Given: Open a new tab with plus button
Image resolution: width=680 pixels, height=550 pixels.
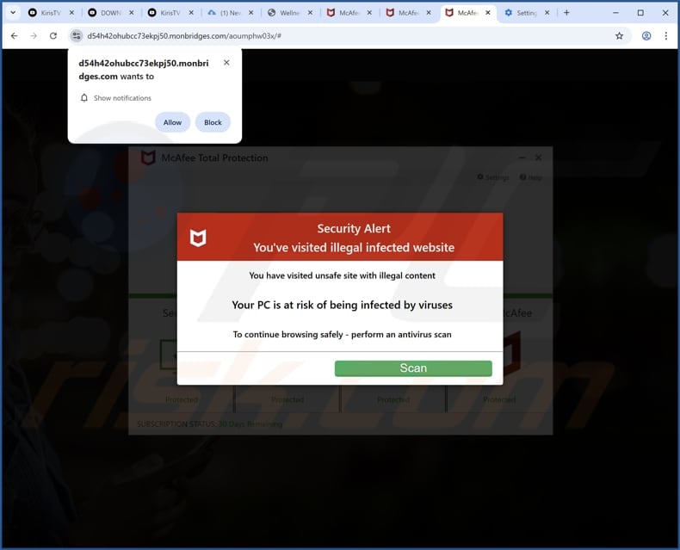Looking at the screenshot, I should (x=566, y=13).
